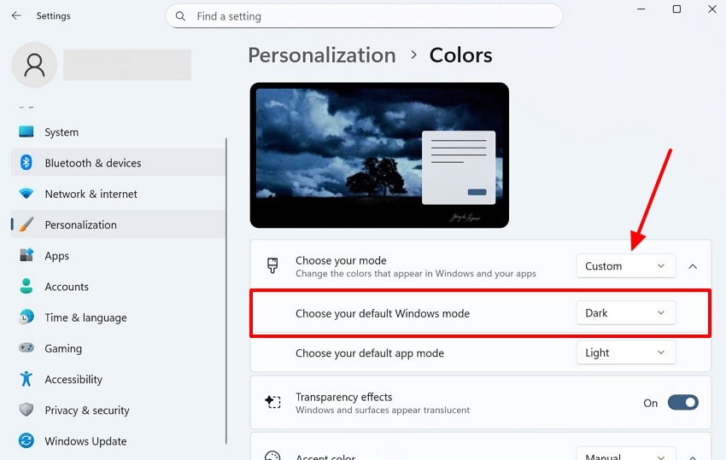The width and height of the screenshot is (726, 460).
Task: Open Privacy & security settings
Action: pos(118,410)
